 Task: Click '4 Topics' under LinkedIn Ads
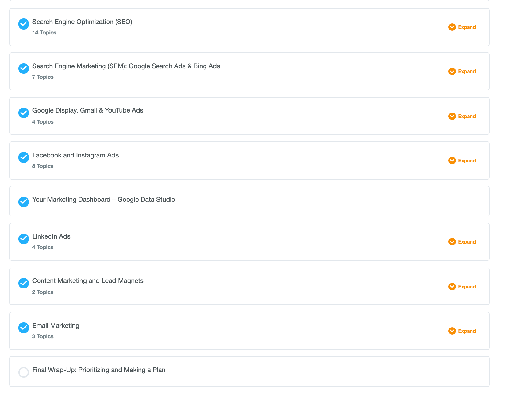tap(43, 247)
